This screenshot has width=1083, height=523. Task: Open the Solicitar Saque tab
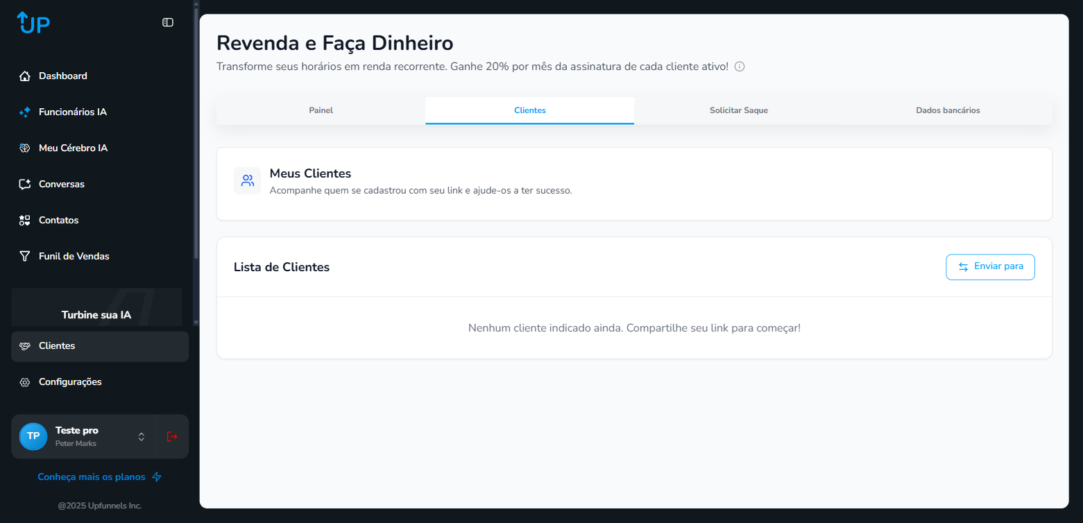pos(738,110)
